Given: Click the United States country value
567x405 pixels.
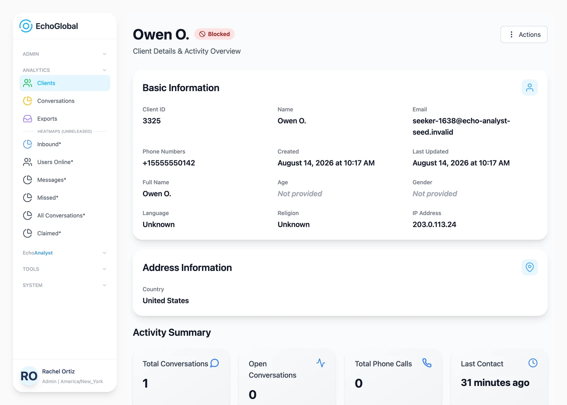Looking at the screenshot, I should [166, 301].
